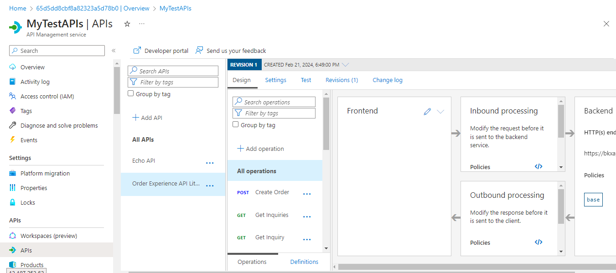Image resolution: width=616 pixels, height=273 pixels.
Task: Click the Platform migration icon
Action: (x=13, y=173)
